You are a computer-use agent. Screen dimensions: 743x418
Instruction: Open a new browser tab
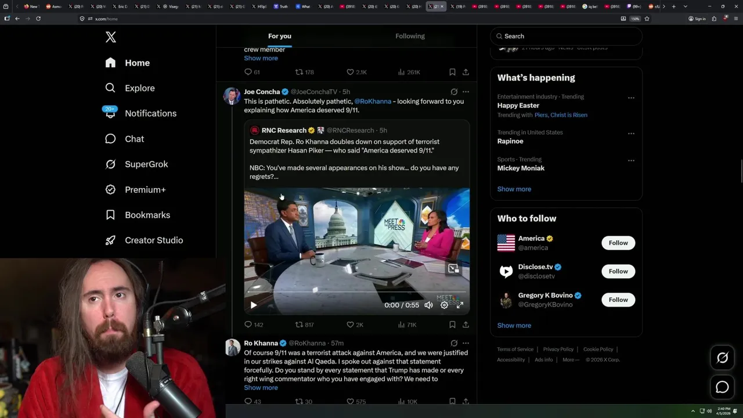click(x=673, y=6)
